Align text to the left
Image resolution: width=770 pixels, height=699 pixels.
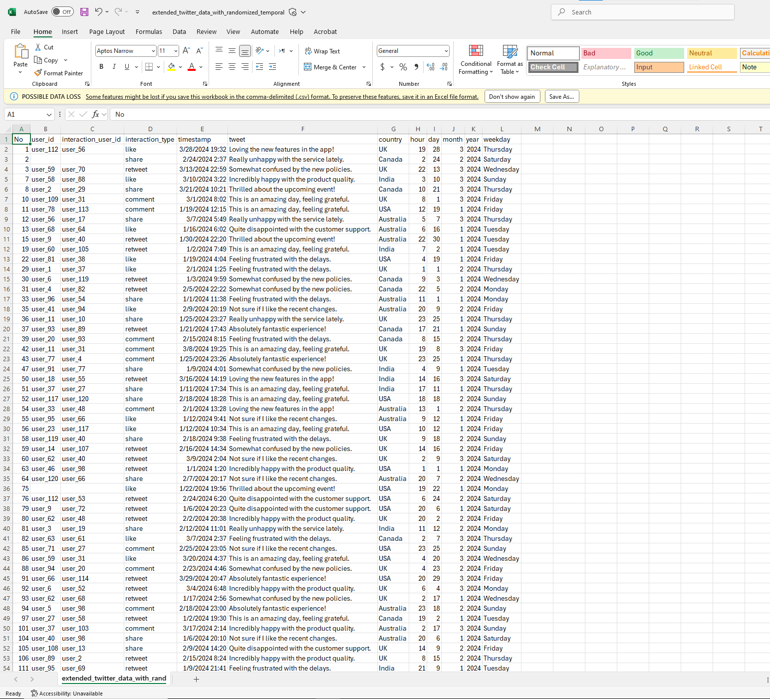219,67
